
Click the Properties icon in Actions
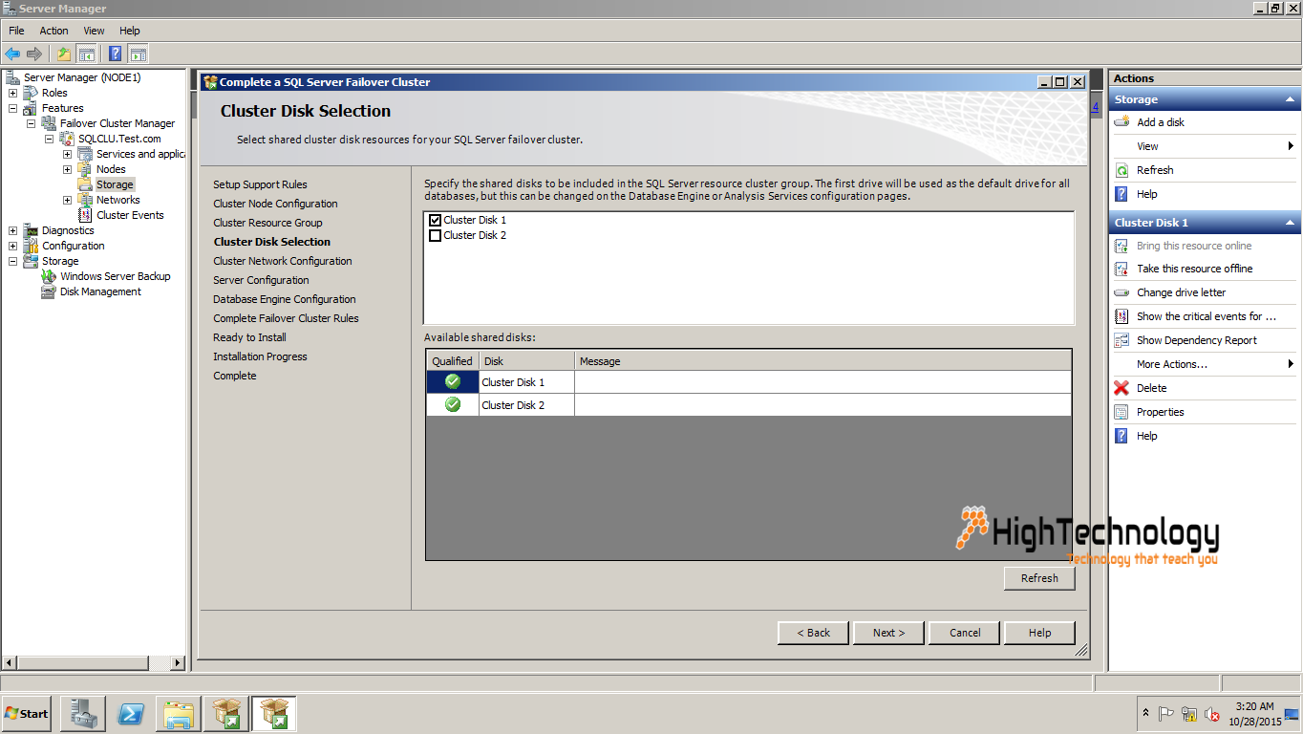click(1121, 412)
